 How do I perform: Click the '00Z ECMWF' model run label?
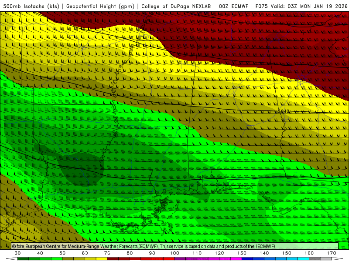click(x=233, y=6)
